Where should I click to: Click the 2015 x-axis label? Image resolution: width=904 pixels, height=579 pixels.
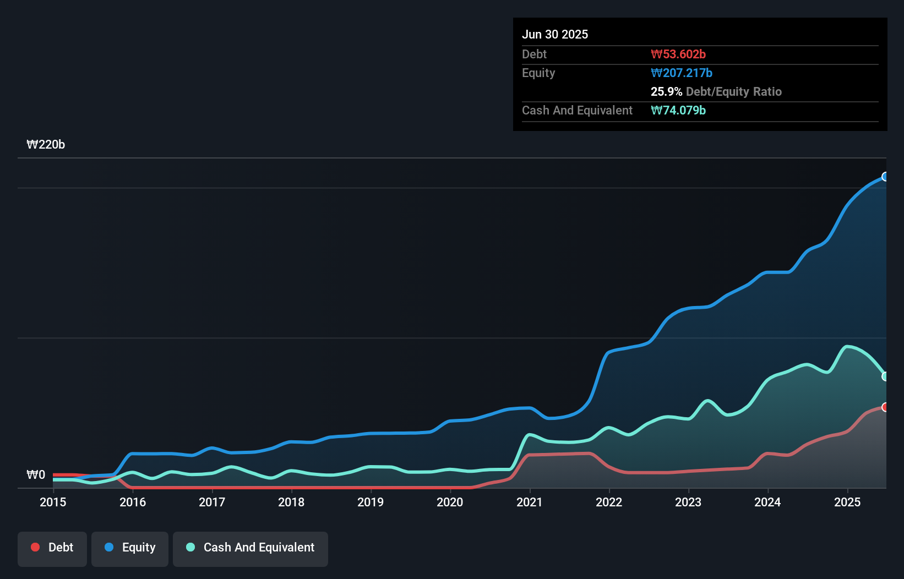[53, 502]
